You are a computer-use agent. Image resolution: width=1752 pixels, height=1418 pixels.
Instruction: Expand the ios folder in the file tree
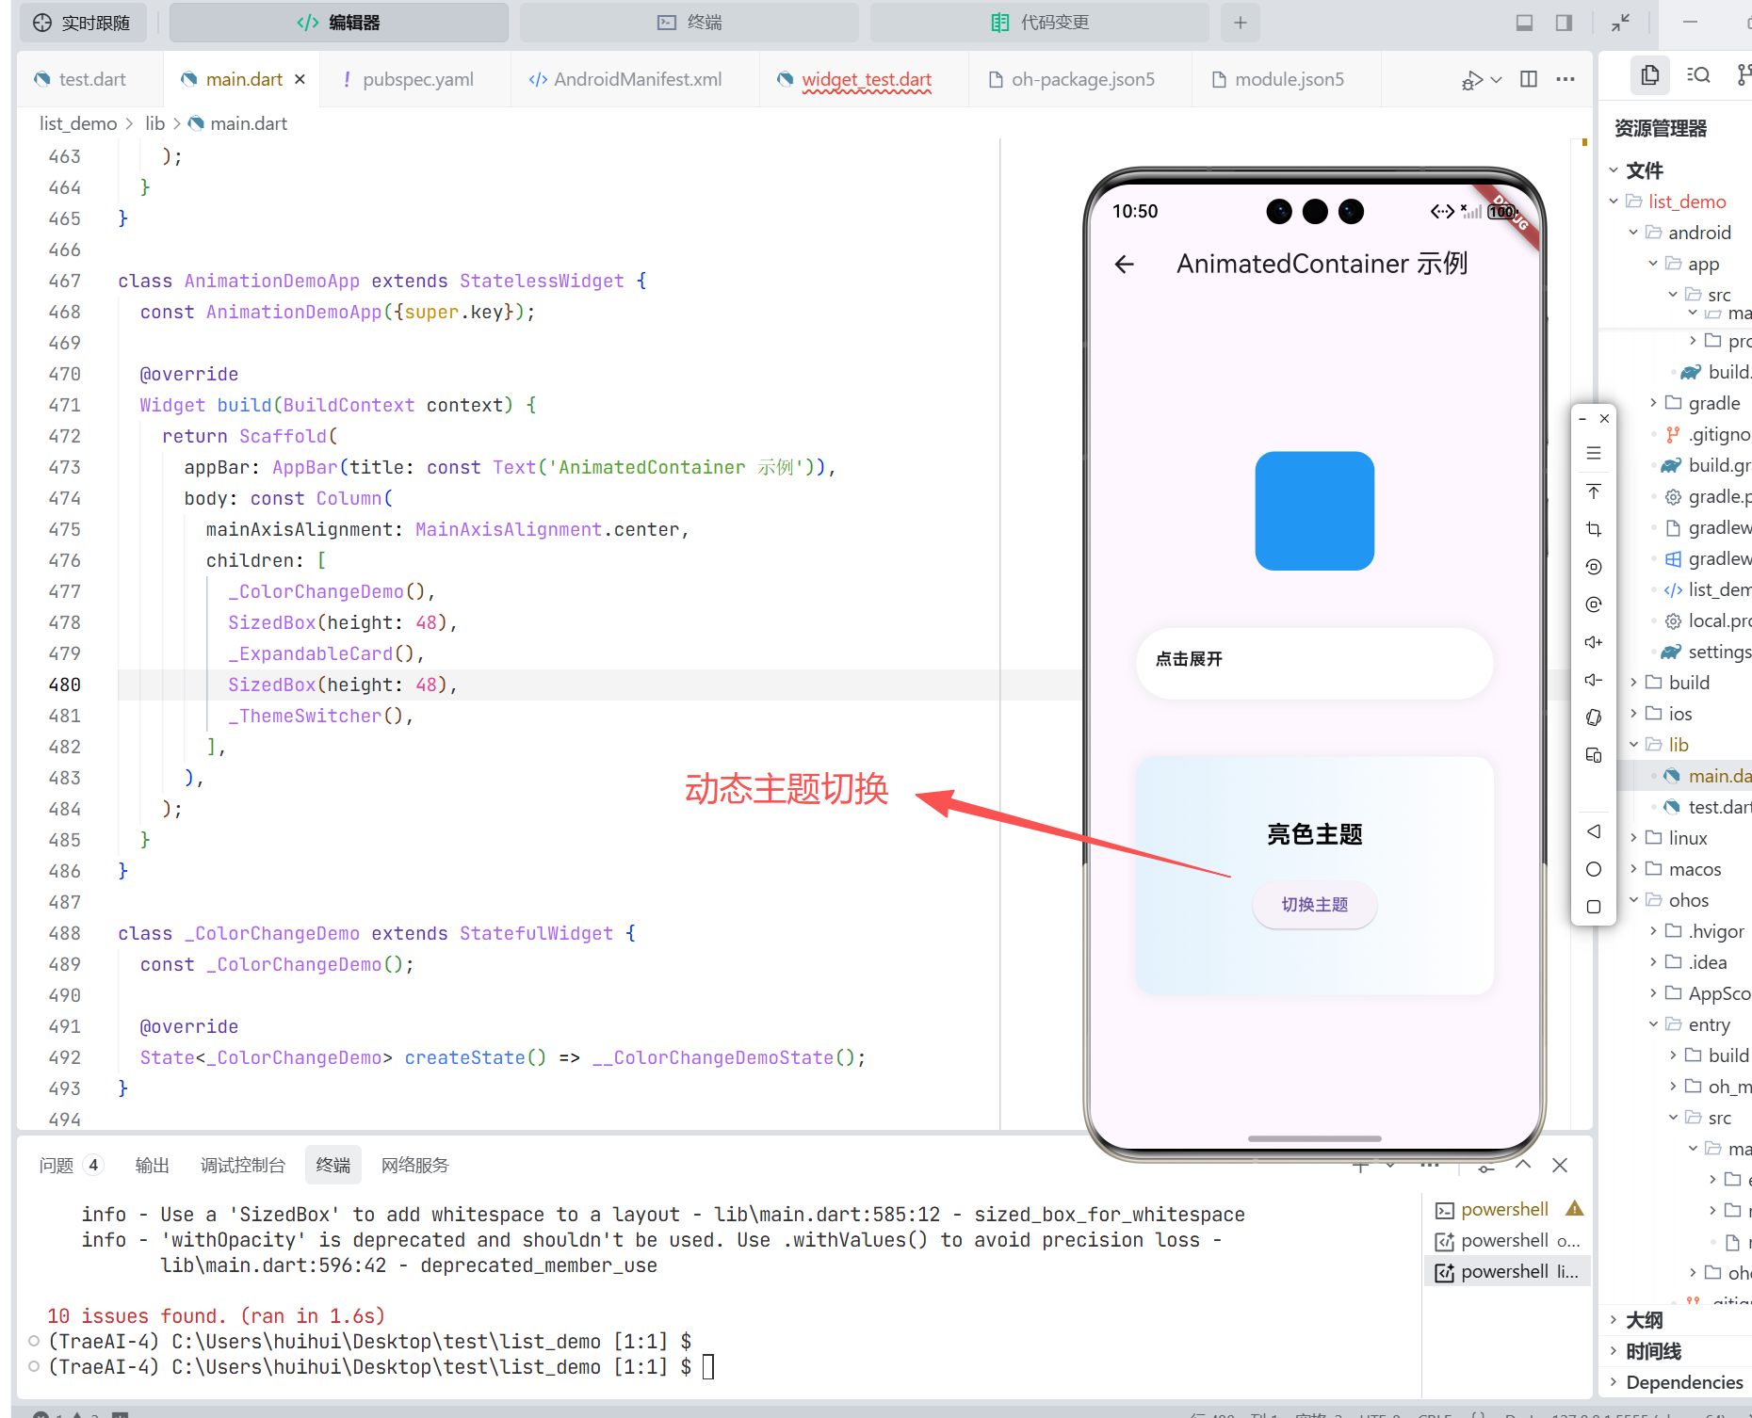pos(1633,714)
